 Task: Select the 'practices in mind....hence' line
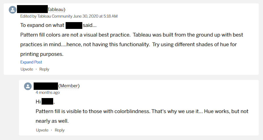pyautogui.click(x=128, y=44)
